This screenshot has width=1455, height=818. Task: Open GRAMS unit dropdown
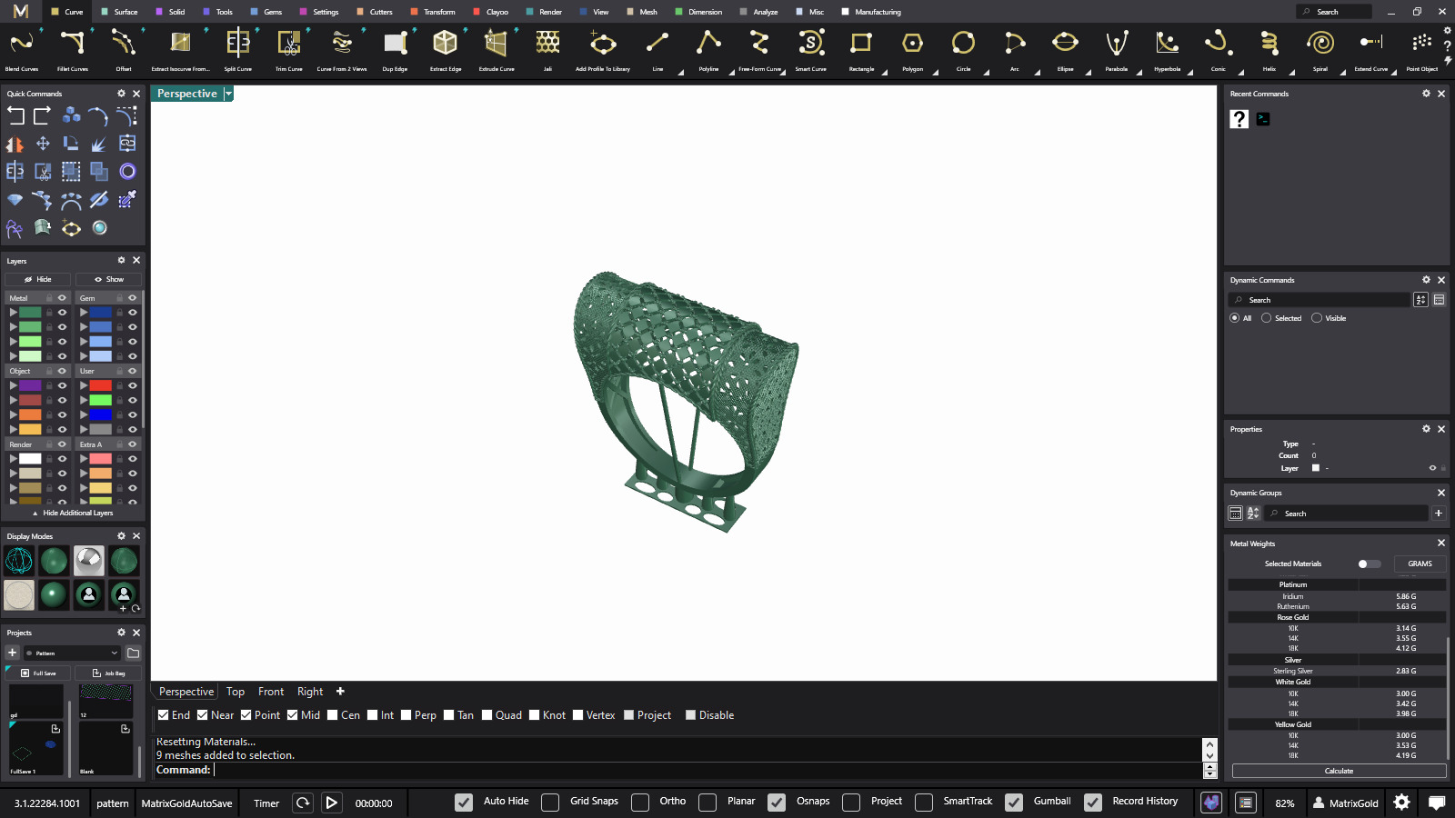(x=1420, y=564)
